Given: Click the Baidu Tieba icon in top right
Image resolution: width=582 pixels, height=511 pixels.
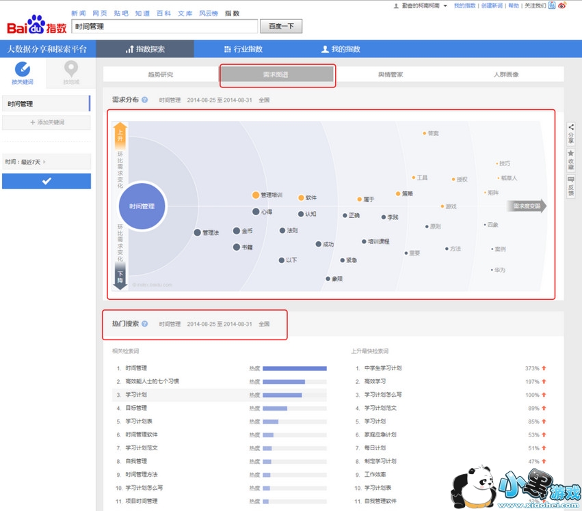Looking at the screenshot, I should pyautogui.click(x=552, y=5).
